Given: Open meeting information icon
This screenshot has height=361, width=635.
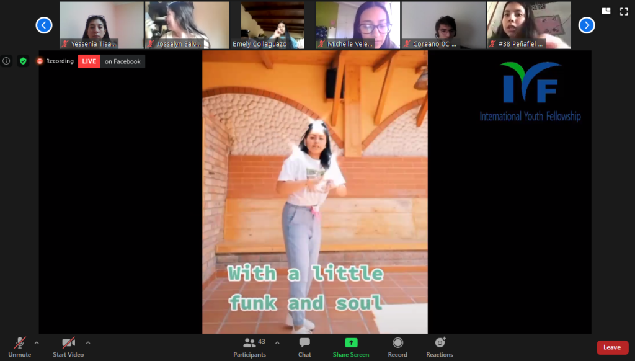Looking at the screenshot, I should click(6, 61).
